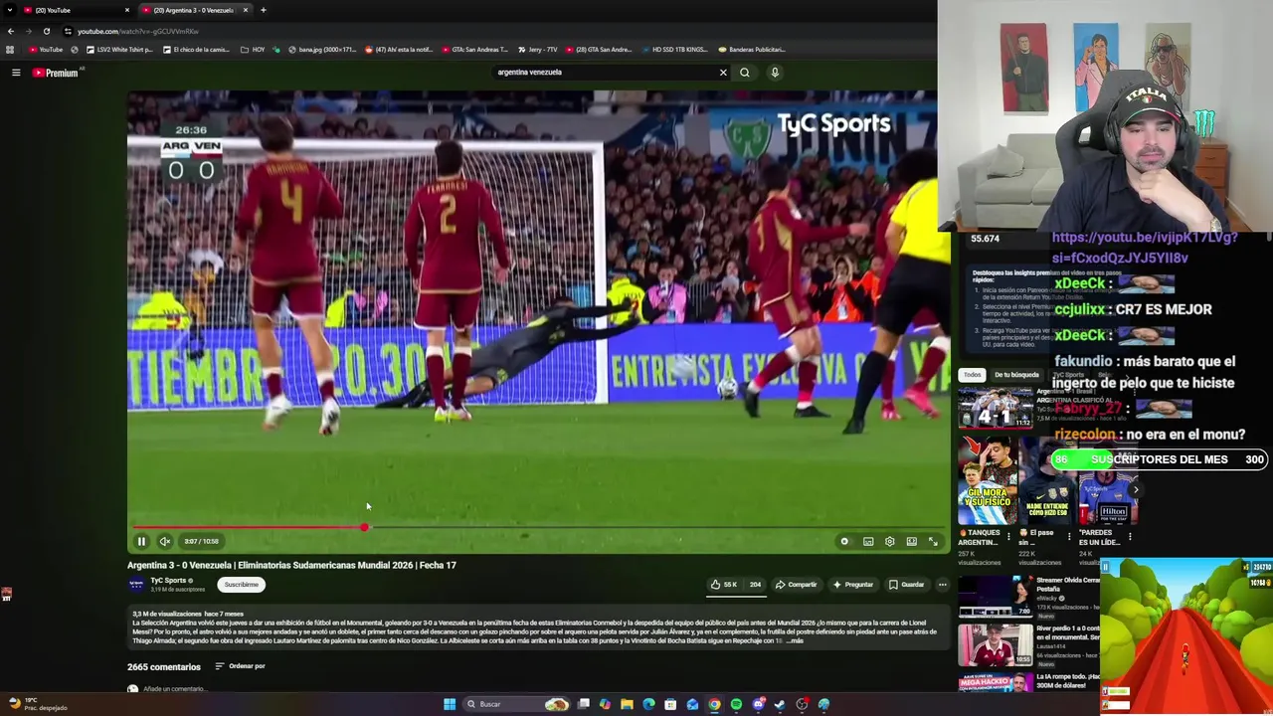1273x716 pixels.
Task: Open the weather widget showing 19°C
Action: click(38, 704)
